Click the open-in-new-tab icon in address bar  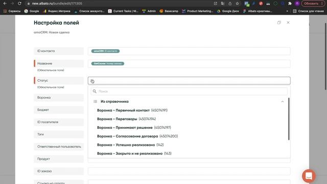tap(216, 4)
